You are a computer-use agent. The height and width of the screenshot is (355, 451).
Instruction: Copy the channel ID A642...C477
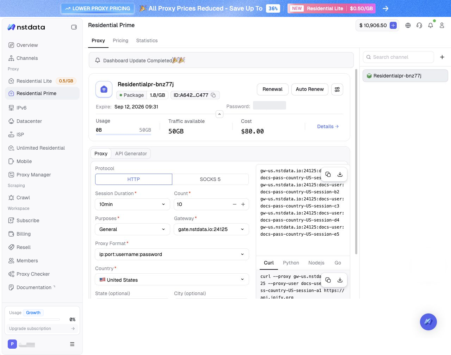click(213, 95)
